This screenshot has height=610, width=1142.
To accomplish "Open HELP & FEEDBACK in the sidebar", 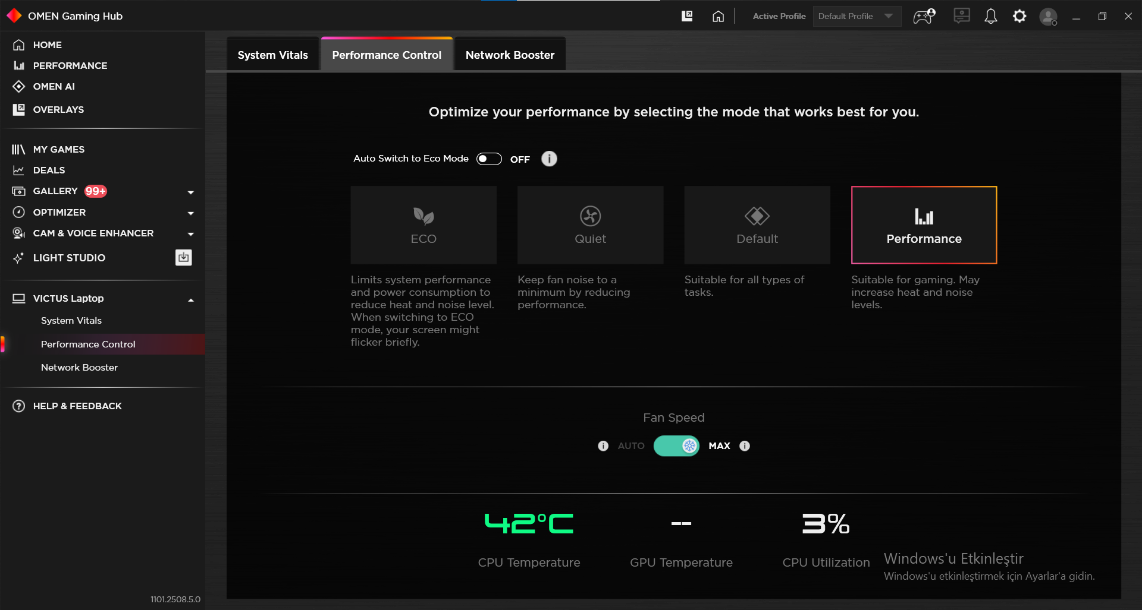I will click(77, 406).
